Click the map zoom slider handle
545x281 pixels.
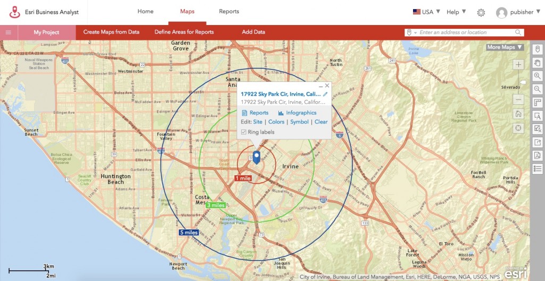tap(522, 83)
